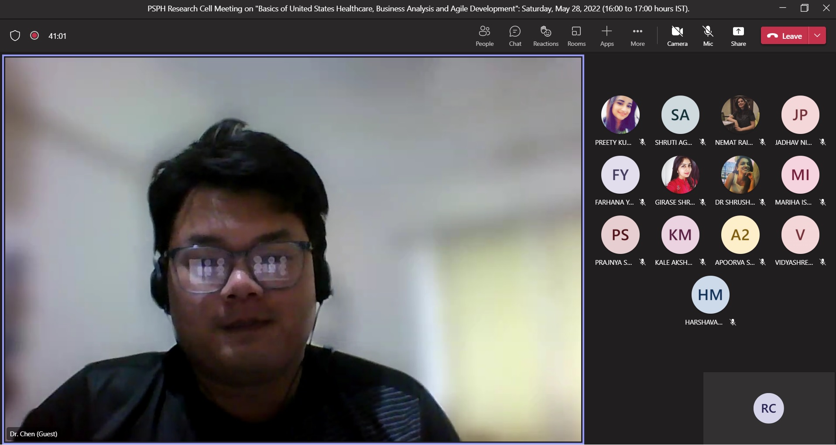
Task: Click the red recording indicator
Action: pyautogui.click(x=34, y=36)
